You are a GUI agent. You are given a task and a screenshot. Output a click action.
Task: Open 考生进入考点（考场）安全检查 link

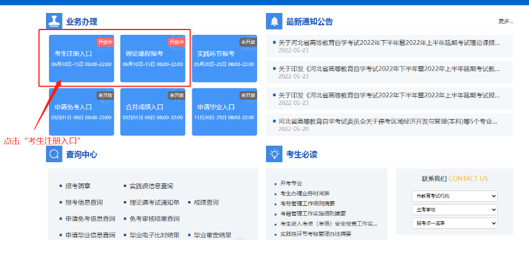[x=329, y=224]
